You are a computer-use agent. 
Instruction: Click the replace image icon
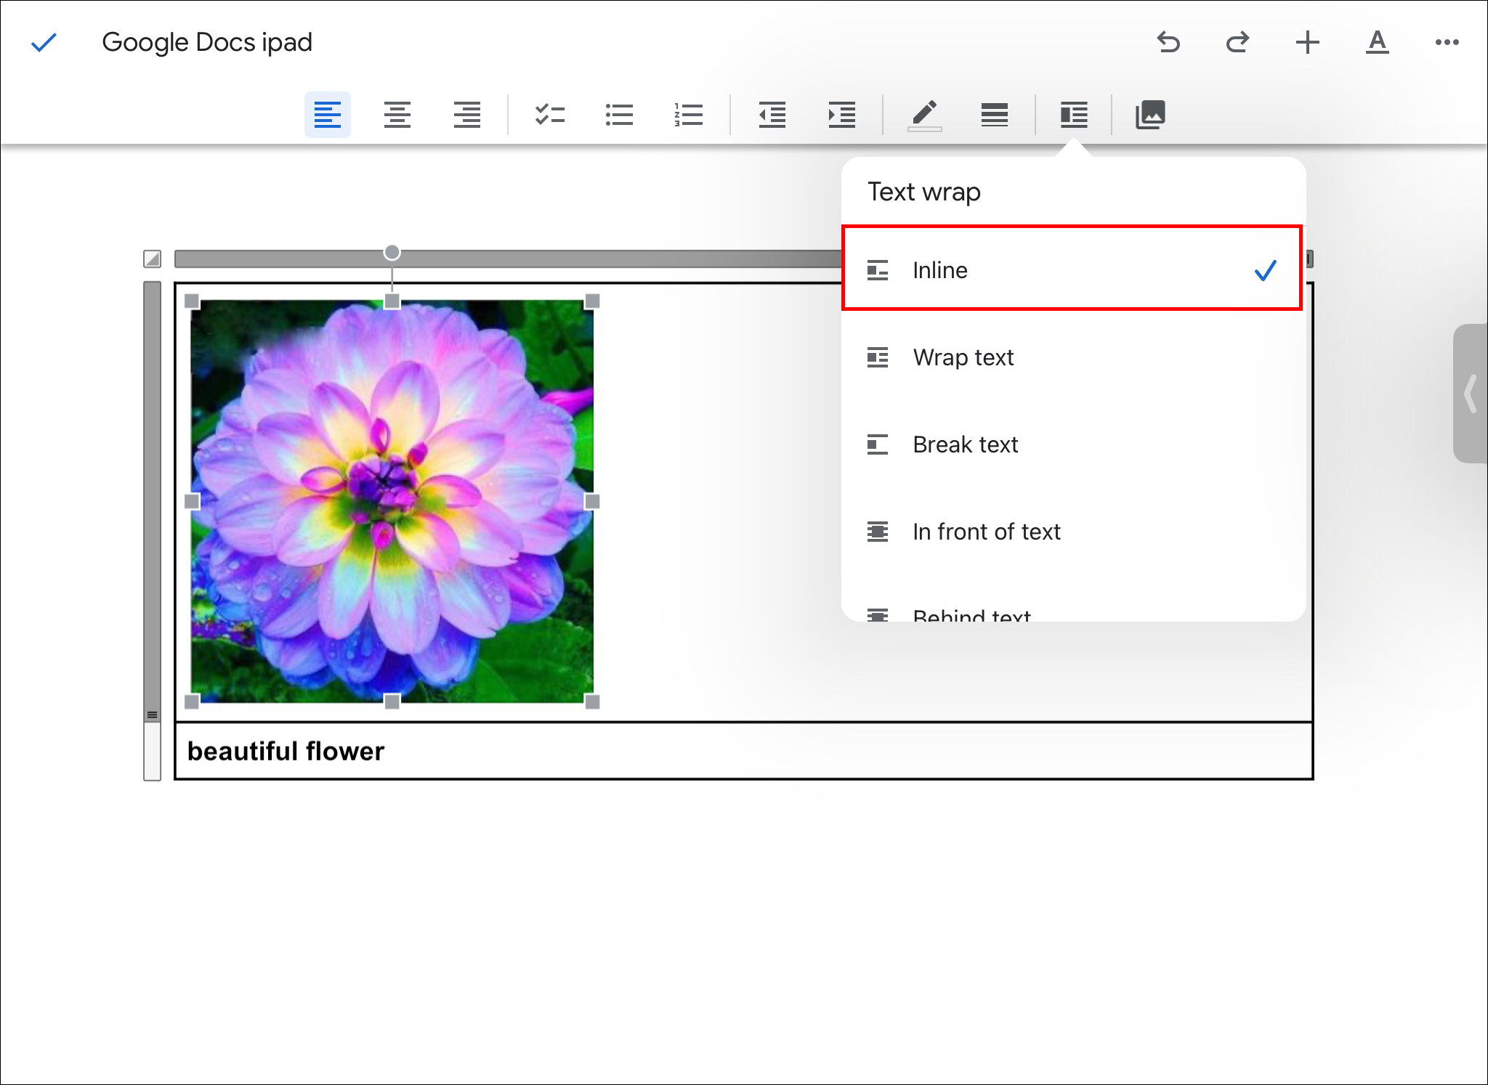1150,115
